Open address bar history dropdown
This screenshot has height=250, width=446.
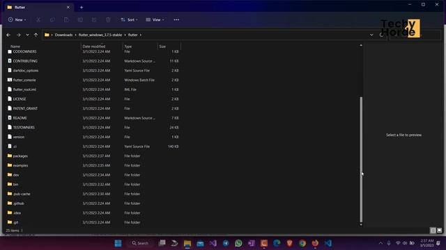click(x=371, y=35)
